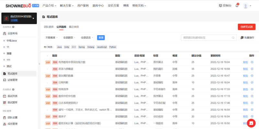Expand the 产品介绍 menu

[50, 5]
